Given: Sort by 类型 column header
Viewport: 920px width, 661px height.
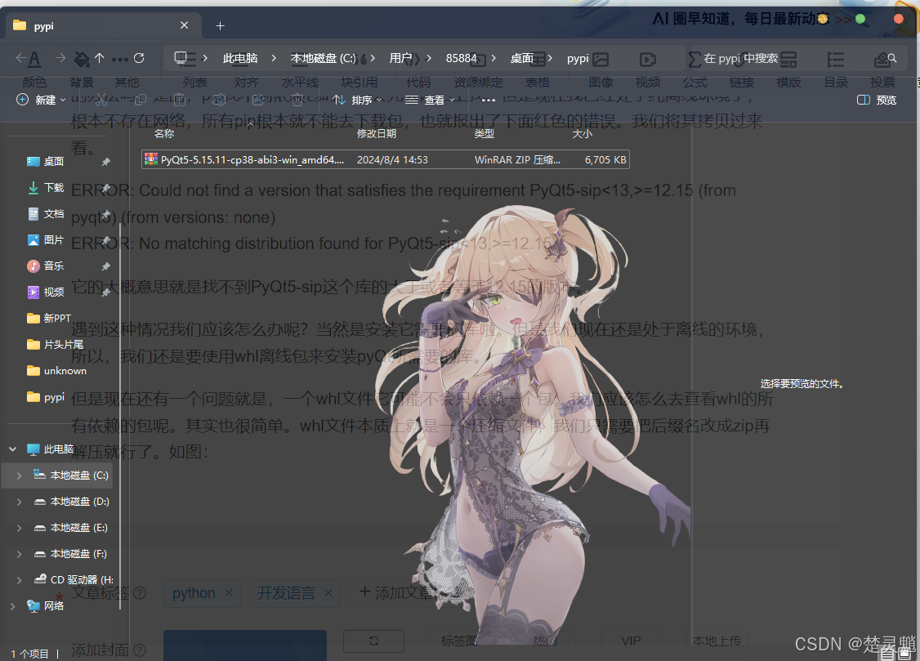Looking at the screenshot, I should (484, 134).
